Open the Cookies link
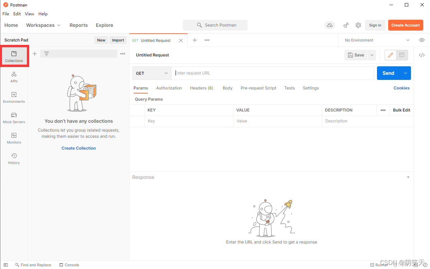Viewport: 430px width, 269px height. [401, 88]
